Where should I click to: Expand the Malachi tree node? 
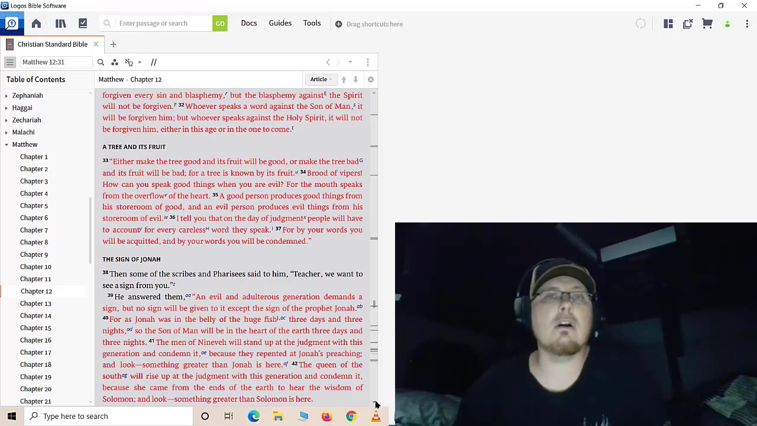click(7, 132)
